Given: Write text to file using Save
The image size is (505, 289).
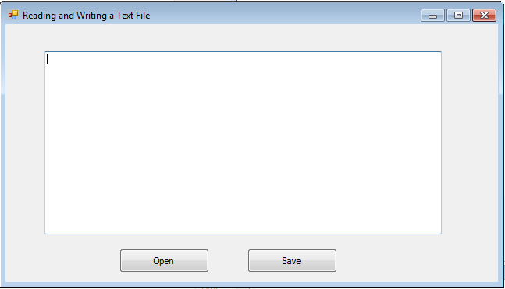Looking at the screenshot, I should [x=292, y=260].
